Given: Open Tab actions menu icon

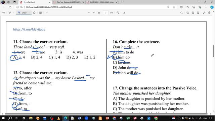Looking at the screenshot, I should coord(14,2).
